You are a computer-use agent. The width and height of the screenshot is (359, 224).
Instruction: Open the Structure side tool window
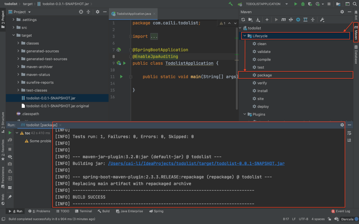(x=3, y=122)
